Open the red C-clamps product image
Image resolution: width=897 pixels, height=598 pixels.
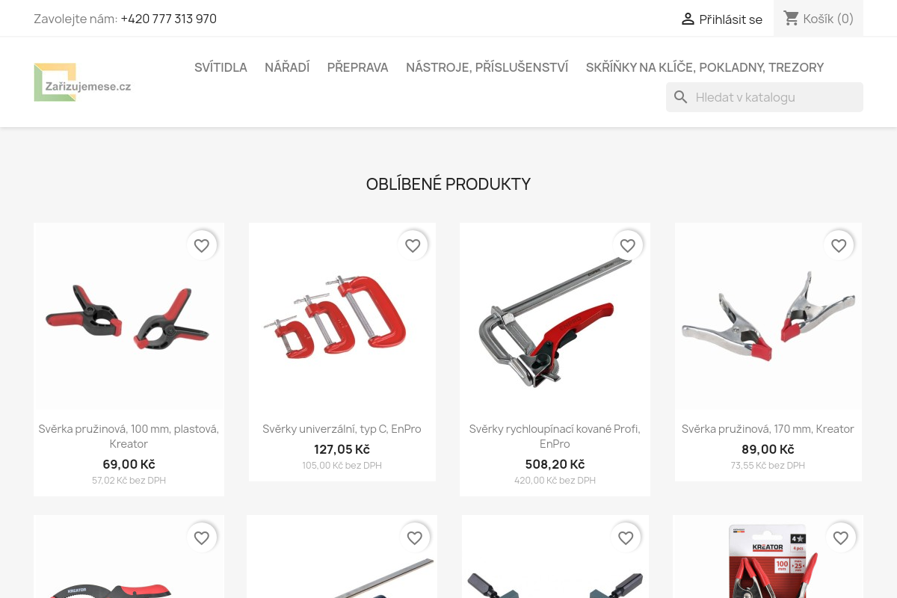point(342,316)
